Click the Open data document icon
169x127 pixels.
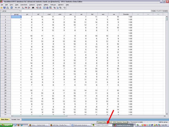coord(2,8)
